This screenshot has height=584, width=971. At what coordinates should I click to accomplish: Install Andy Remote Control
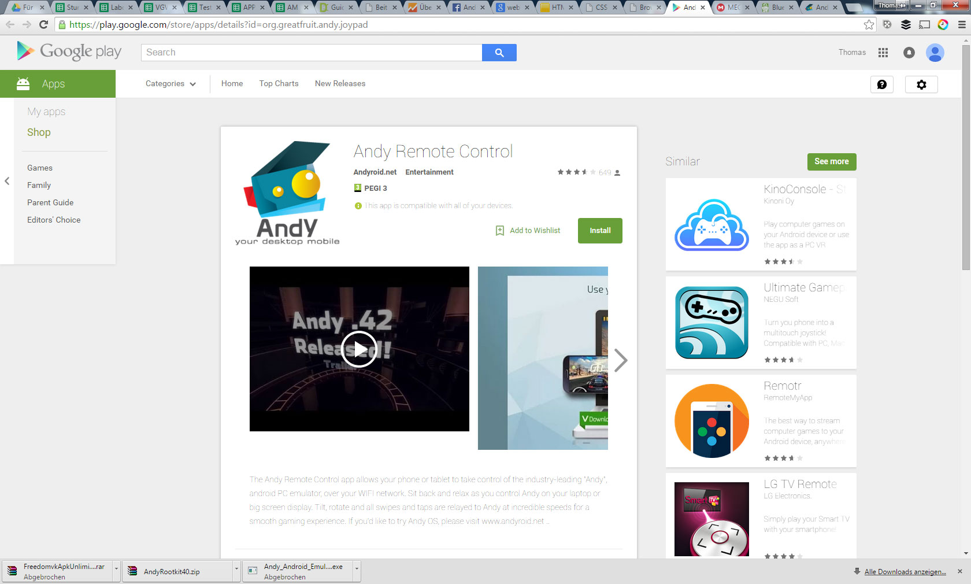[x=600, y=231]
